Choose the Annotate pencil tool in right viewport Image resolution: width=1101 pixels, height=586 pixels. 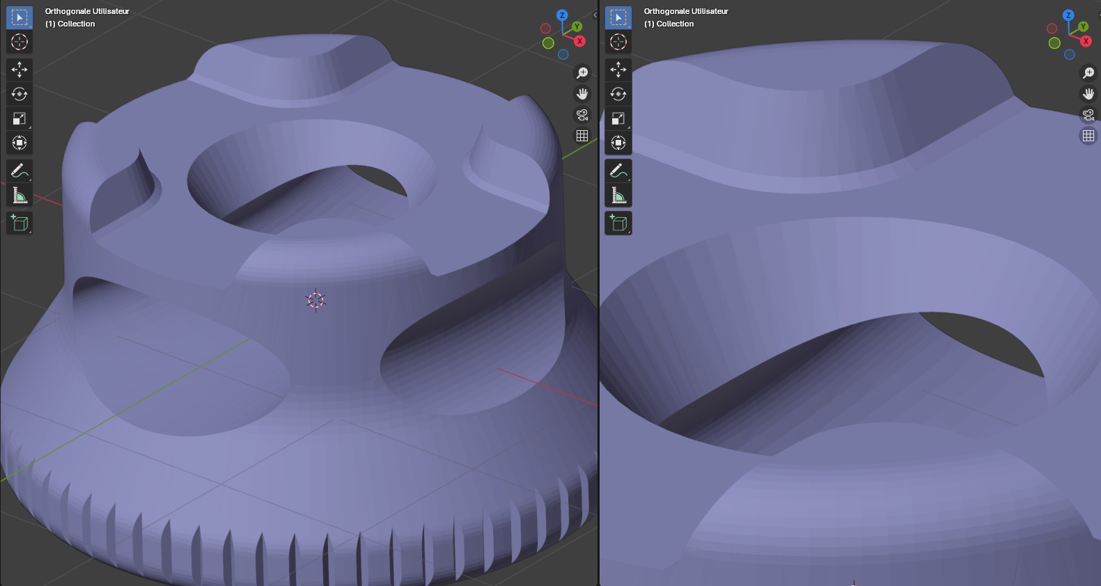[x=618, y=171]
